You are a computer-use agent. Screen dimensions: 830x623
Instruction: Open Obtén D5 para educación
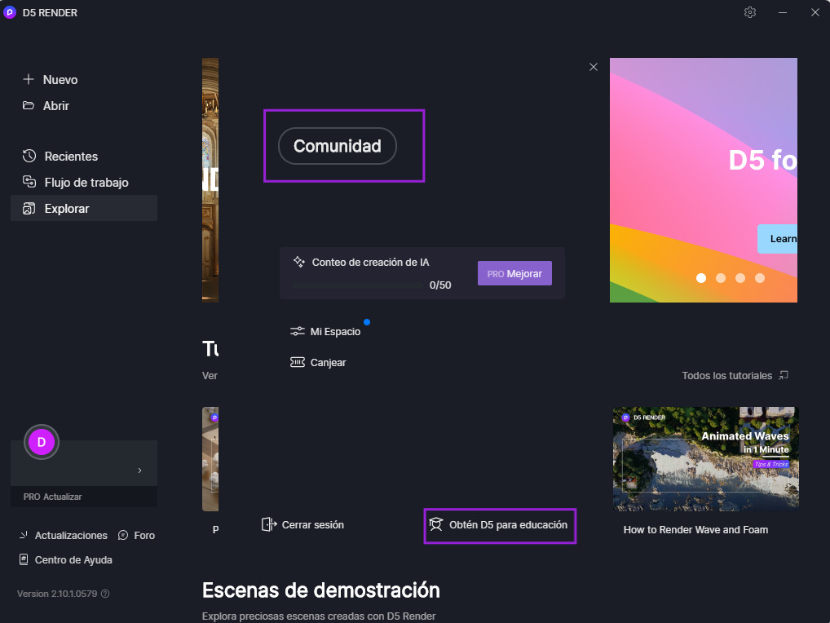pyautogui.click(x=500, y=525)
